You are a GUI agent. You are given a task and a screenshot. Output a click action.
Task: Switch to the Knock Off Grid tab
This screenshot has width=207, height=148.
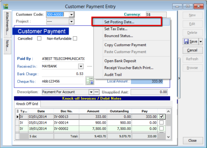coord(28,104)
